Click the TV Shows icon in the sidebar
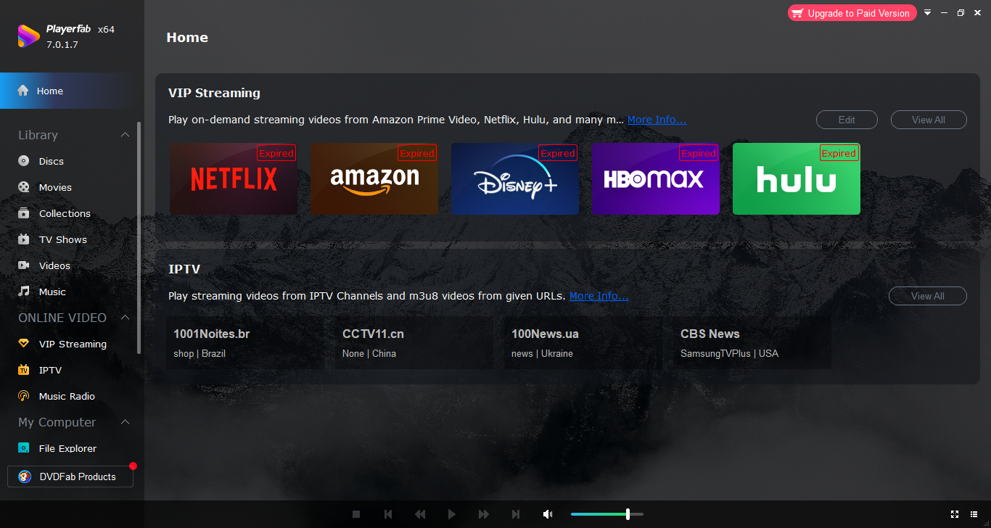 click(24, 239)
